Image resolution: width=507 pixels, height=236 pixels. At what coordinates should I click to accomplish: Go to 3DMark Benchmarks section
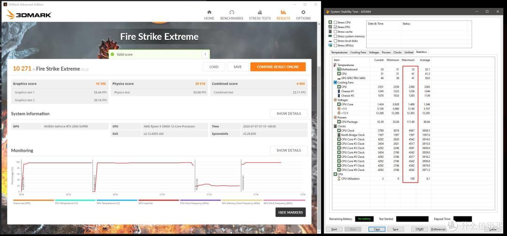tap(231, 15)
